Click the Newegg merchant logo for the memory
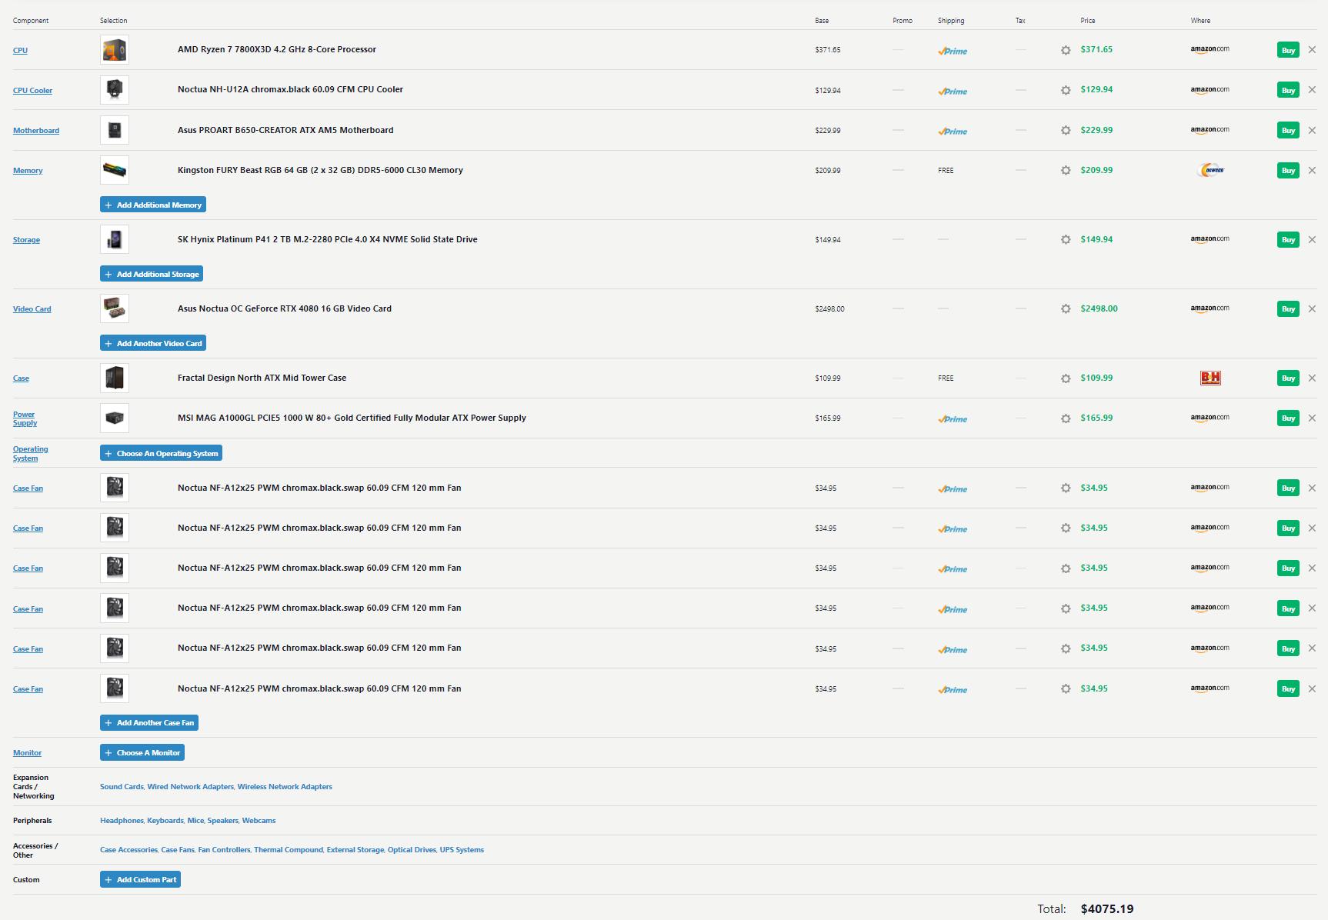The image size is (1328, 920). coord(1210,170)
